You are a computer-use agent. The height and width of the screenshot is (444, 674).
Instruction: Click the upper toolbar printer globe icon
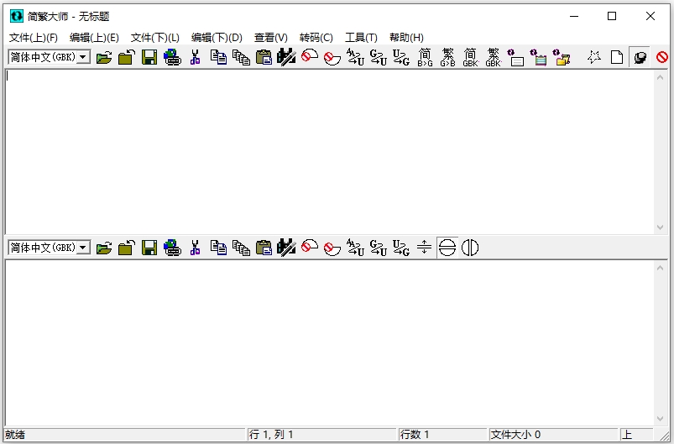click(172, 57)
